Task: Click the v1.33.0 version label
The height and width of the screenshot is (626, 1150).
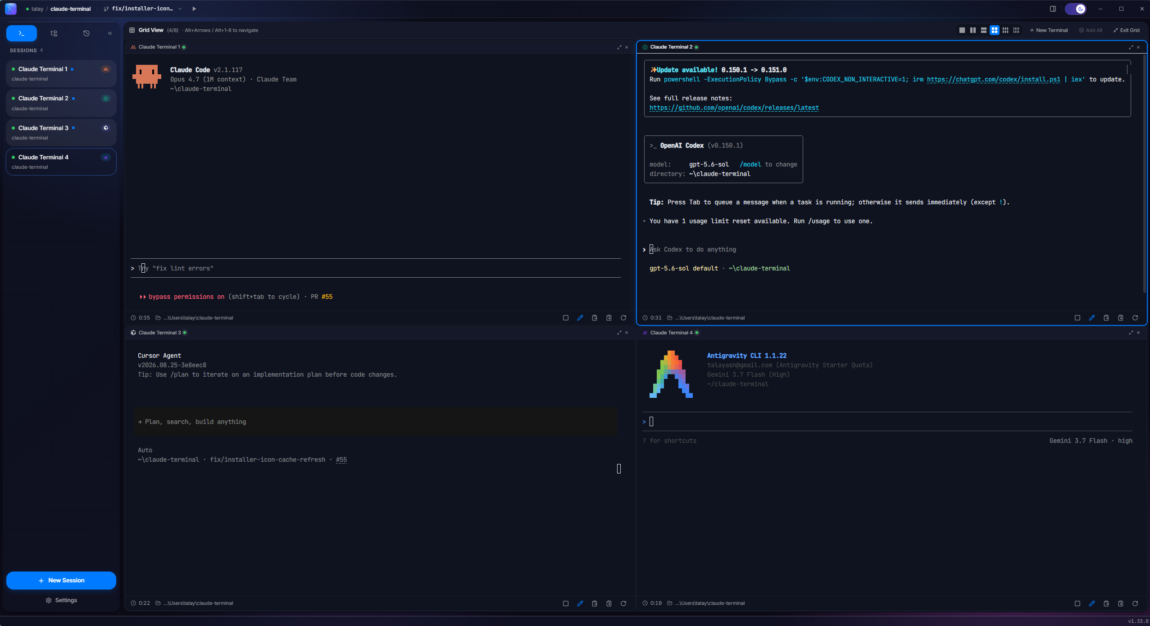Action: click(1138, 621)
